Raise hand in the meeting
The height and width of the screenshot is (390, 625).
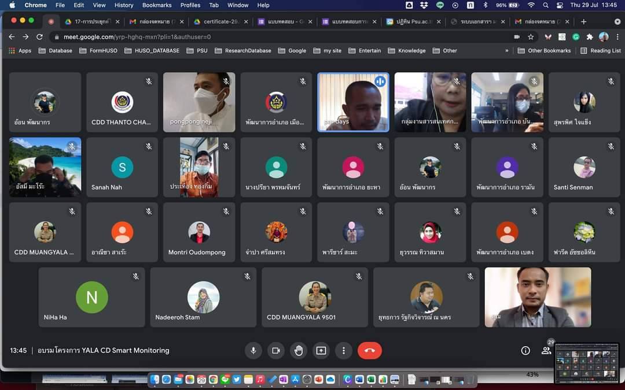click(299, 351)
